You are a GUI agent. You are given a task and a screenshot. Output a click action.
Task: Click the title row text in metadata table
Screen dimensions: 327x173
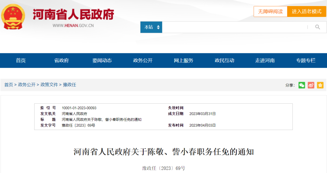coord(101,120)
